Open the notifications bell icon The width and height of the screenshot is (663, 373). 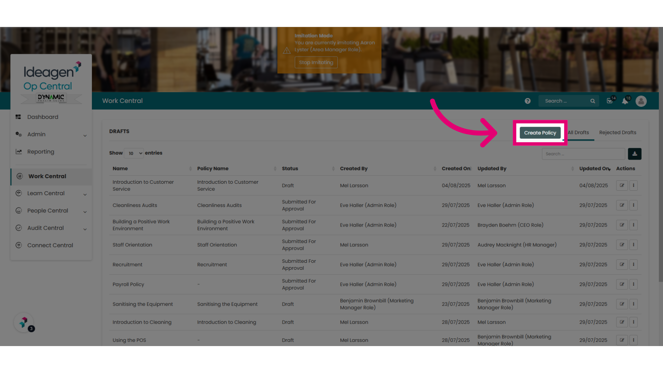tap(625, 101)
